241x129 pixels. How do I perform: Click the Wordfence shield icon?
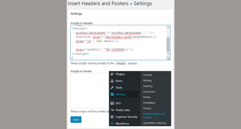pos(112,123)
